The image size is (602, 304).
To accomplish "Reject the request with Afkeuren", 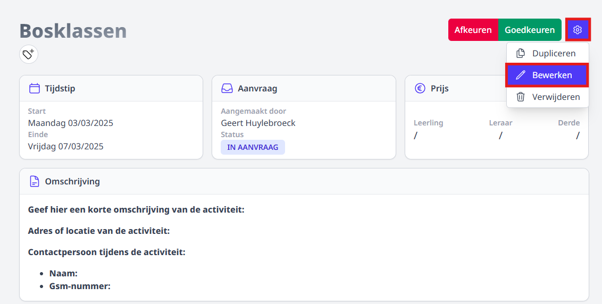I will pos(473,30).
